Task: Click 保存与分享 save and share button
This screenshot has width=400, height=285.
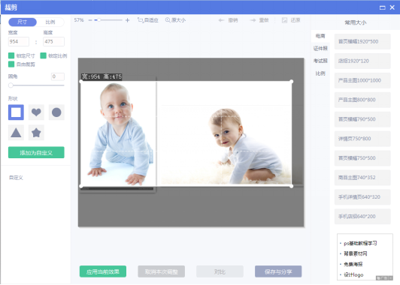Action: (x=278, y=271)
